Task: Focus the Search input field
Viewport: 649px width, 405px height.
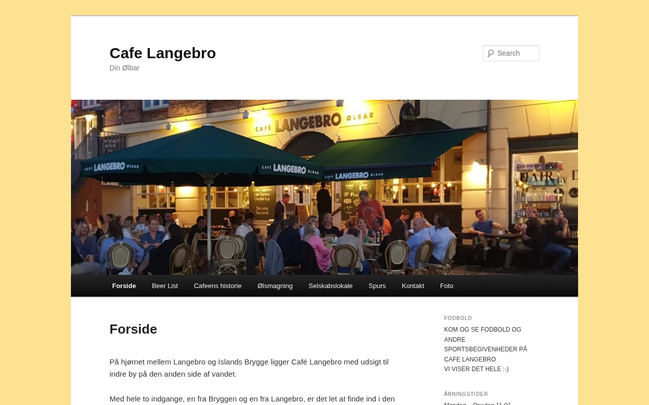Action: click(x=511, y=53)
